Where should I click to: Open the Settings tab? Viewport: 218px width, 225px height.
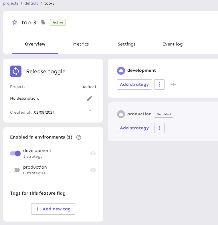(x=126, y=44)
